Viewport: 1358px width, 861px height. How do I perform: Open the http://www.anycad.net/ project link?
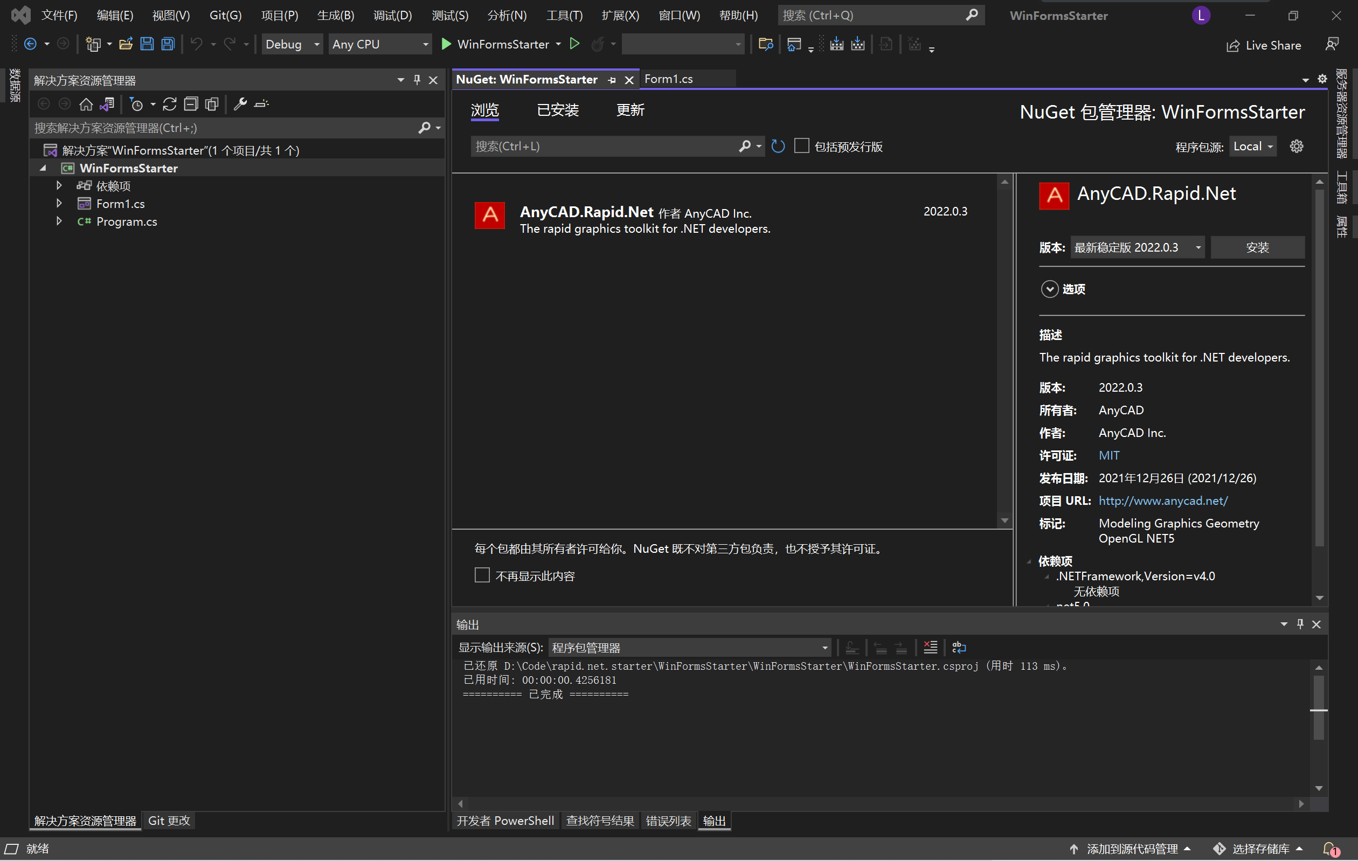click(x=1163, y=501)
